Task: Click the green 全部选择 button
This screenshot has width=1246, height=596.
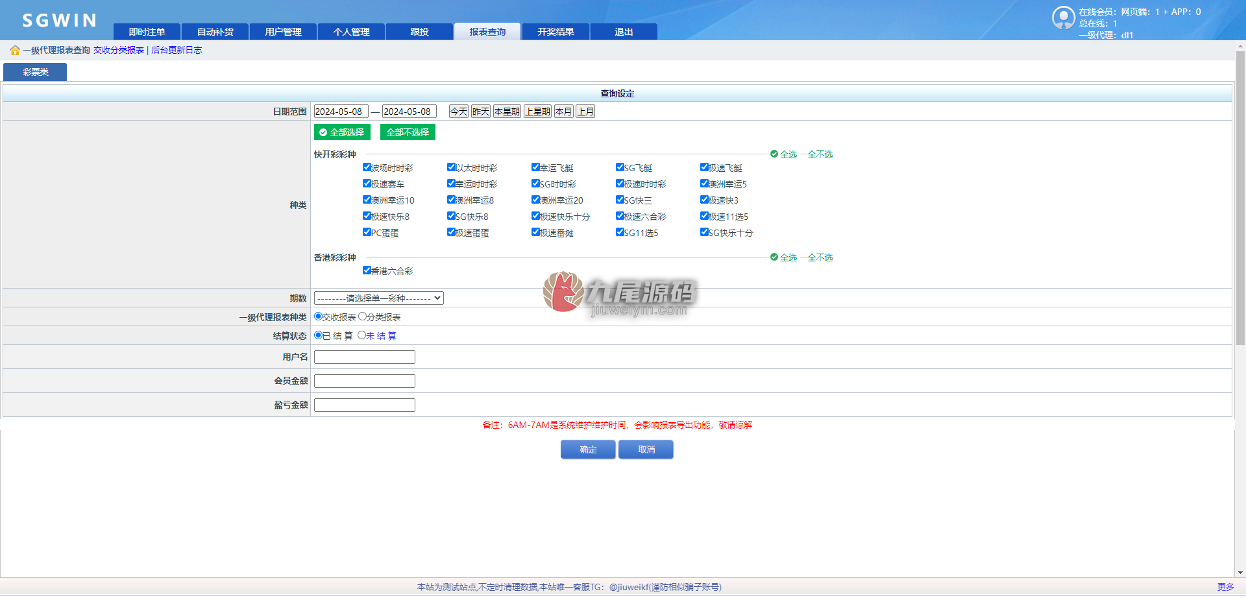Action: [342, 132]
